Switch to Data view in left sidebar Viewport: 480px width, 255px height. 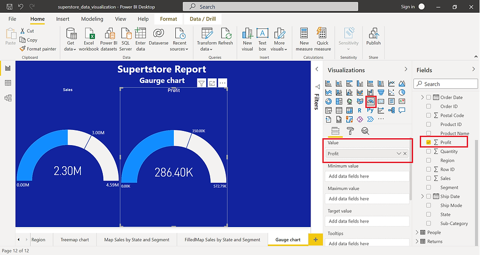tap(8, 83)
